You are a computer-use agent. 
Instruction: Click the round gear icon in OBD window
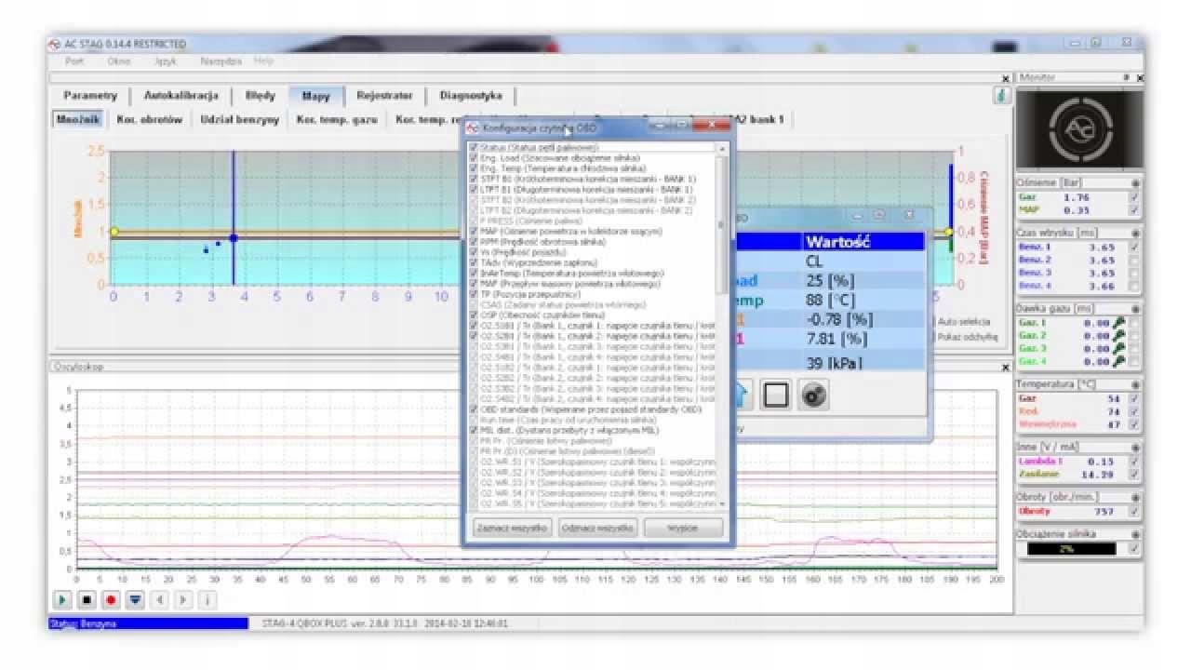click(x=814, y=395)
